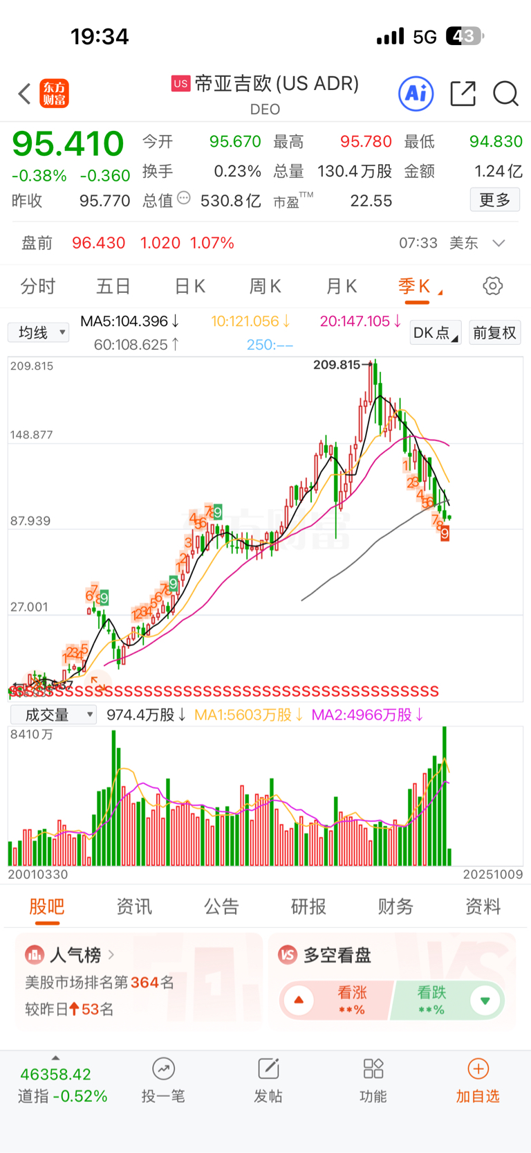Select the 季K chart tab

pyautogui.click(x=414, y=286)
